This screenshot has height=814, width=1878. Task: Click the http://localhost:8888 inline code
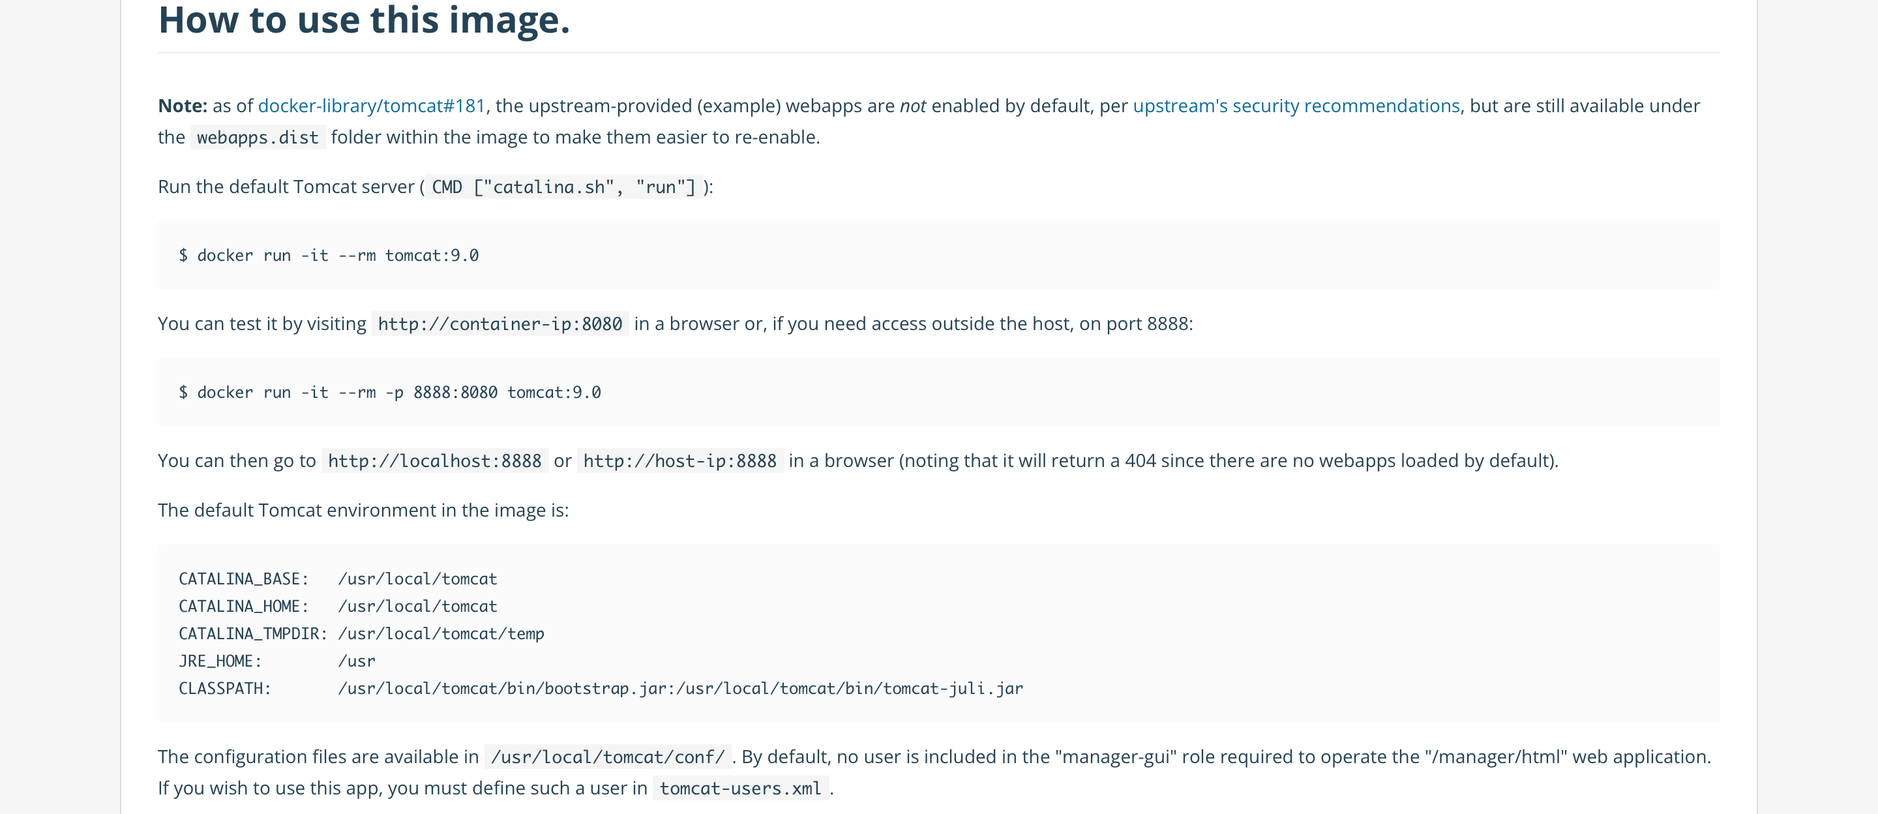click(x=434, y=461)
